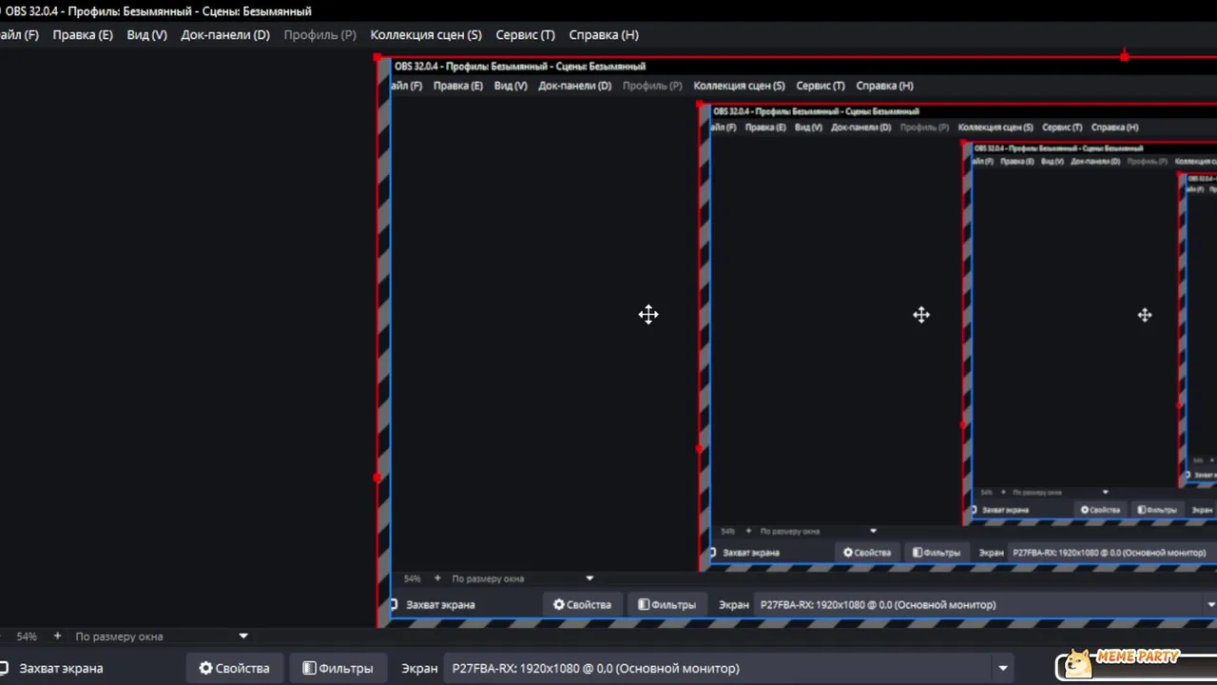The height and width of the screenshot is (685, 1217).
Task: Grab the left-middle red handle of the outermost source outline
Action: tap(378, 478)
